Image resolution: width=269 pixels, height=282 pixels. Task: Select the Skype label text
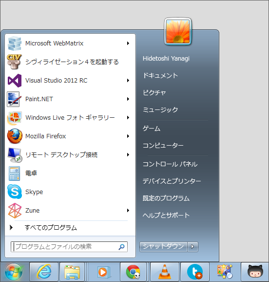pos(34,192)
